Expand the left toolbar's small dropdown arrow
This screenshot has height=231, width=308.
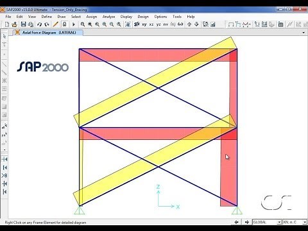[4, 150]
